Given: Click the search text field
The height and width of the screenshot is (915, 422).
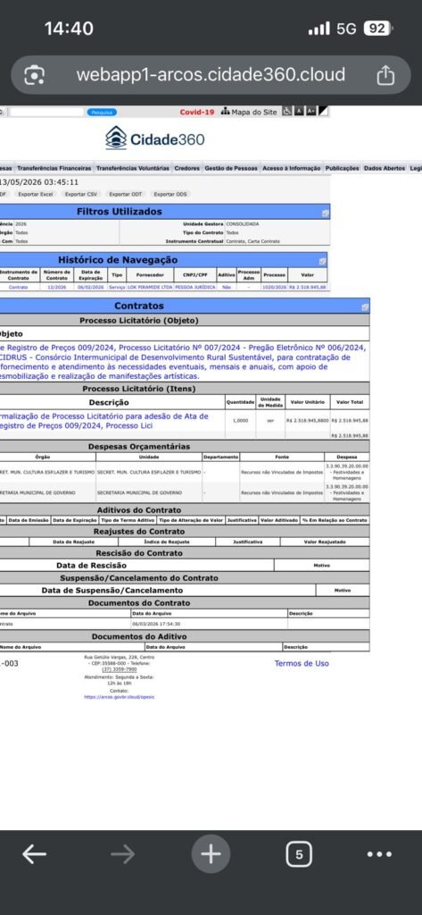Looking at the screenshot, I should (x=46, y=112).
